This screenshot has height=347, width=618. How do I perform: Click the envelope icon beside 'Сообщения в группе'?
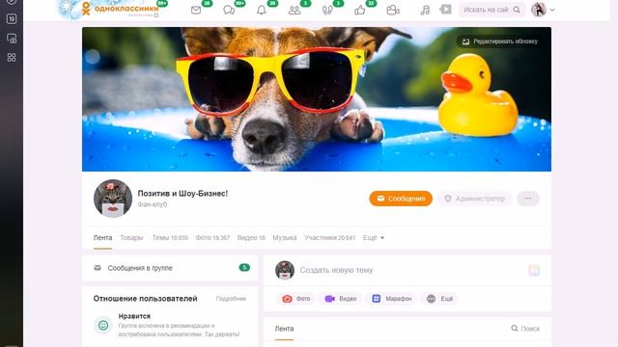tap(98, 268)
